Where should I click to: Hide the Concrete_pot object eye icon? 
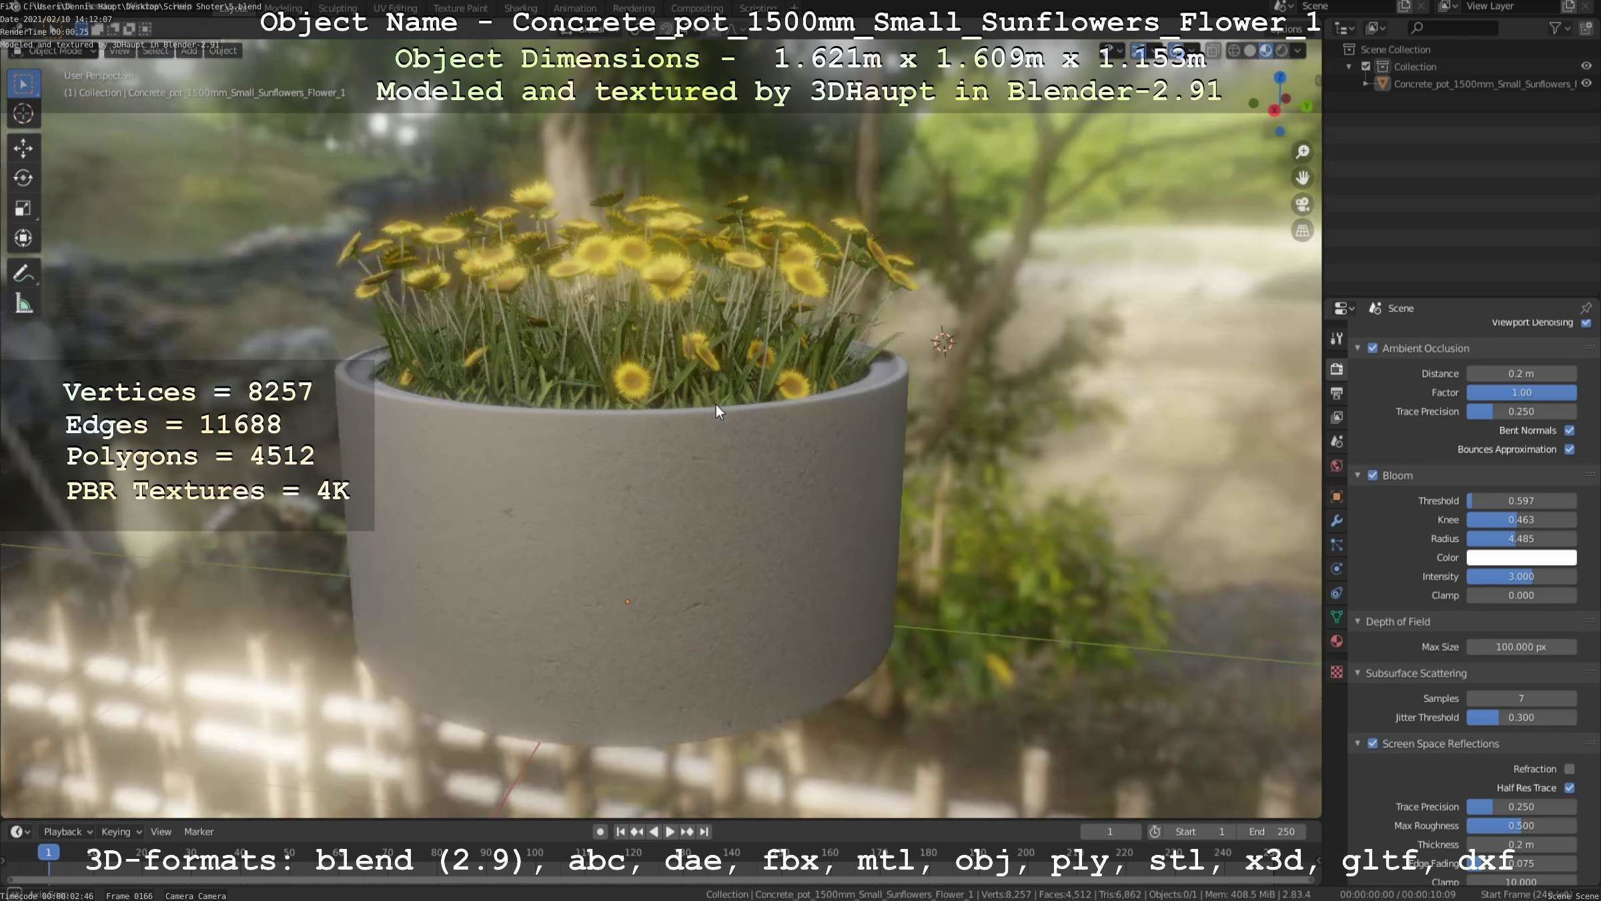1586,83
